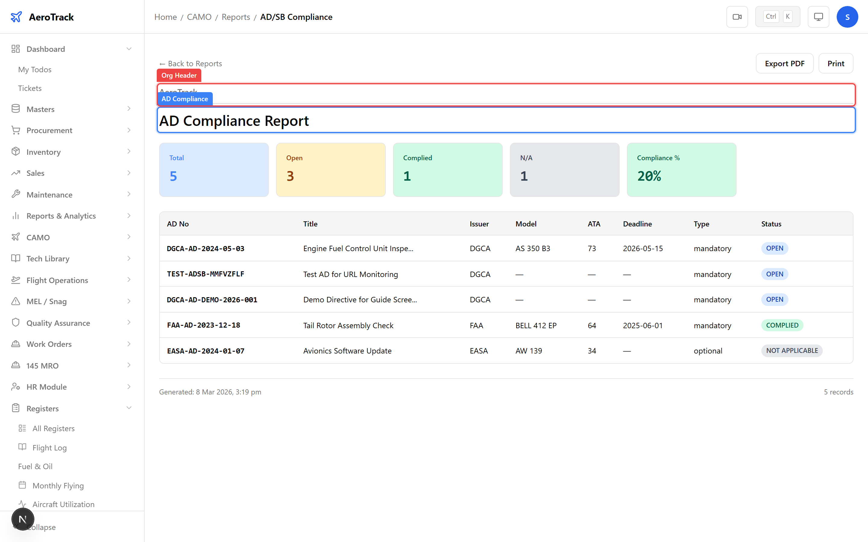868x542 pixels.
Task: Open the user avatar profile circle
Action: click(x=847, y=17)
